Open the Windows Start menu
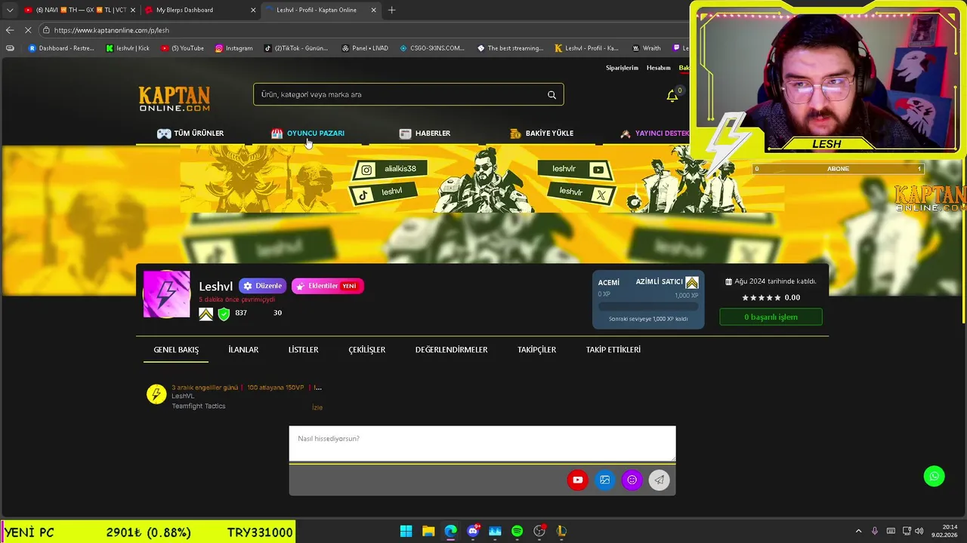 (406, 531)
